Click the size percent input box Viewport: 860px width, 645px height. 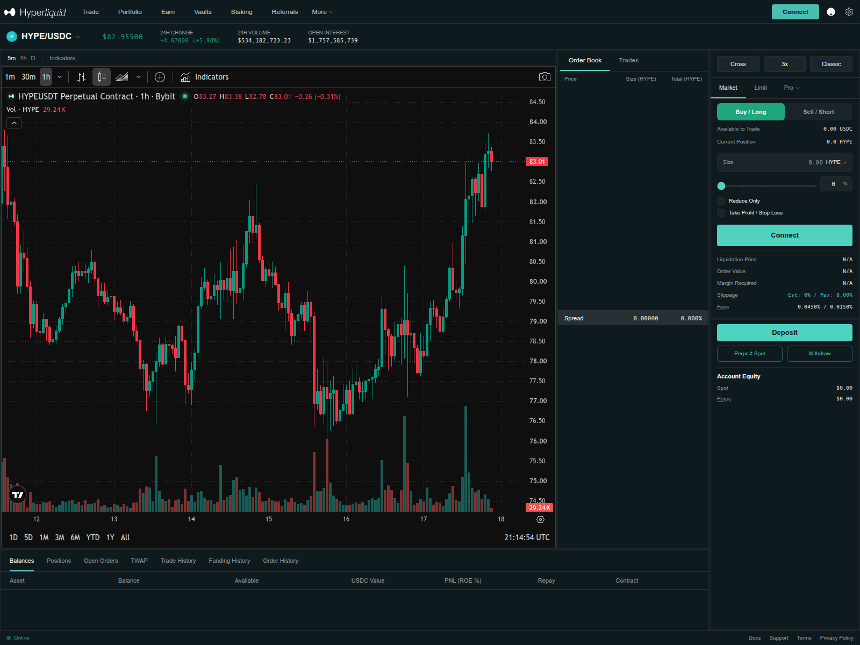point(836,184)
